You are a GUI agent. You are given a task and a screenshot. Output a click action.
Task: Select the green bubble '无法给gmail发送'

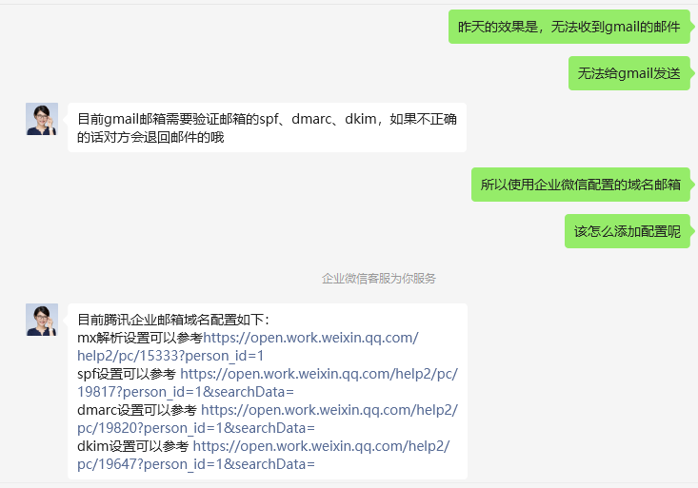pyautogui.click(x=628, y=73)
